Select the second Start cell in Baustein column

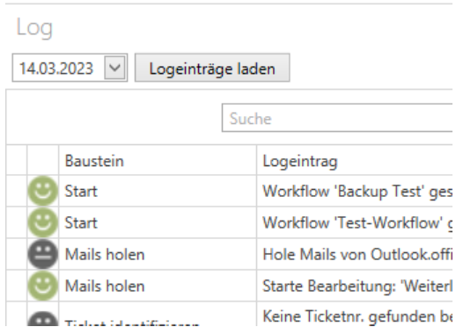[158, 222]
